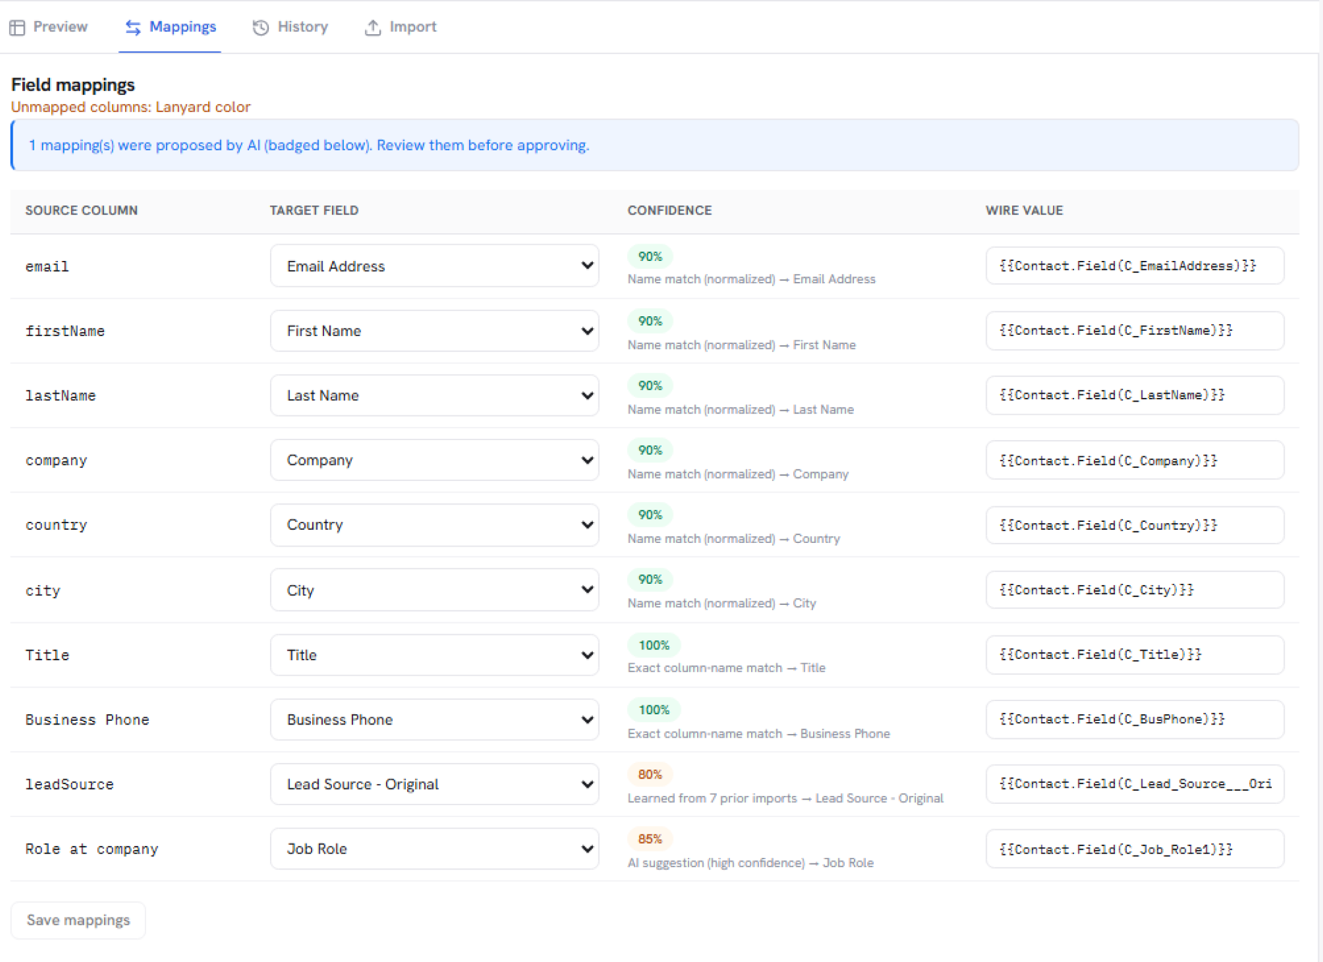Click the 'leadSource' source column cell

pyautogui.click(x=70, y=784)
